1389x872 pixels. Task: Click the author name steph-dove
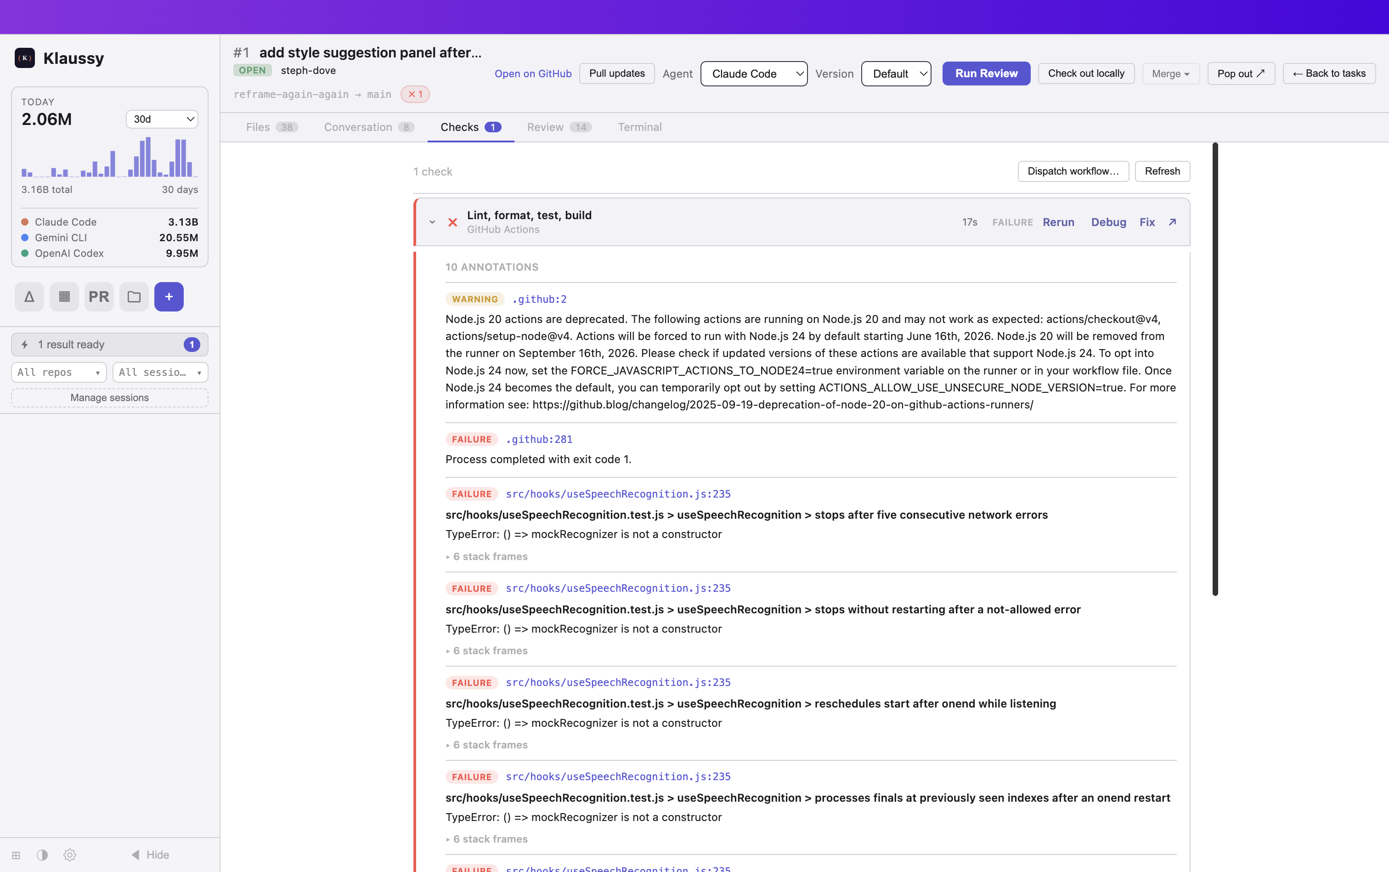(x=308, y=70)
